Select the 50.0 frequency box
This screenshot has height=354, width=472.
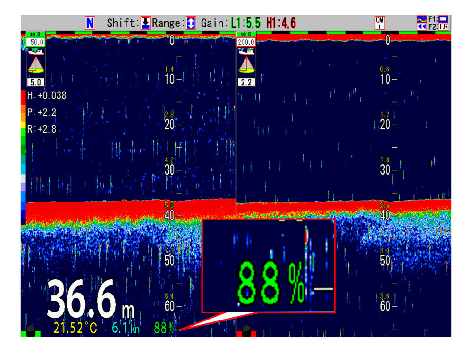35,42
